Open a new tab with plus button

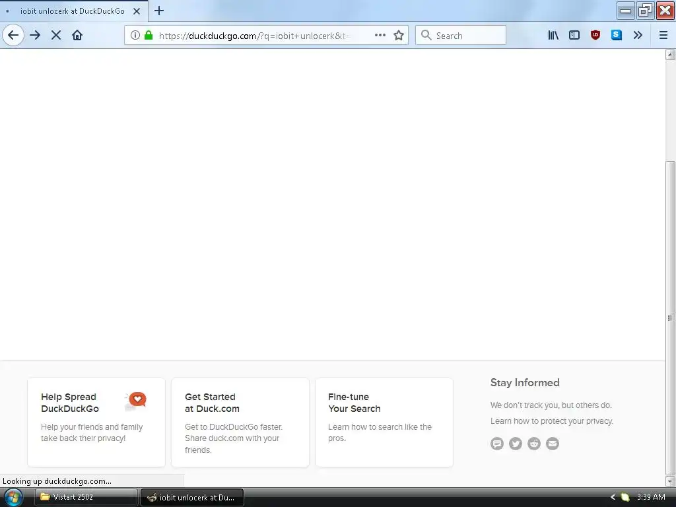159,11
